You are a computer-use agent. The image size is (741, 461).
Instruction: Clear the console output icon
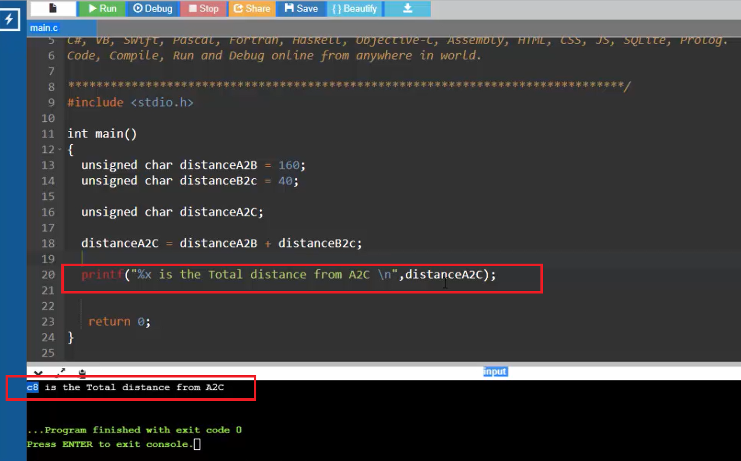82,373
